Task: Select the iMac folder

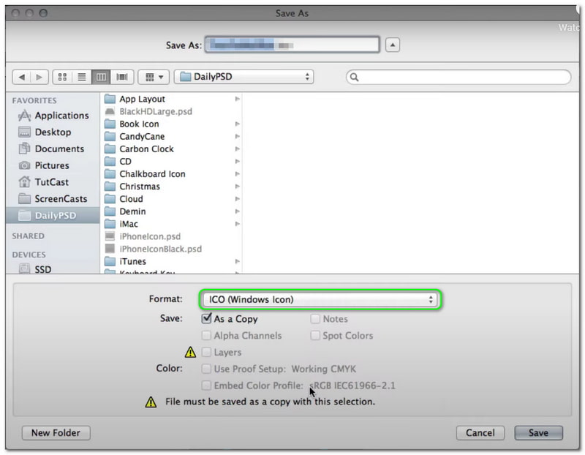Action: click(x=172, y=224)
